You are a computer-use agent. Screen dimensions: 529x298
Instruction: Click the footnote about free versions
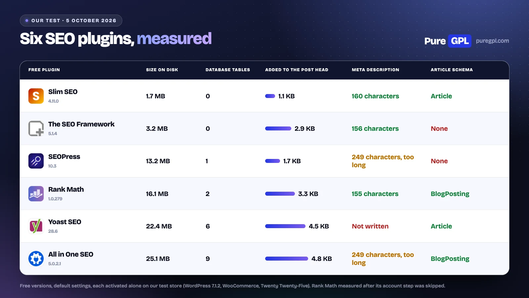pos(232,286)
